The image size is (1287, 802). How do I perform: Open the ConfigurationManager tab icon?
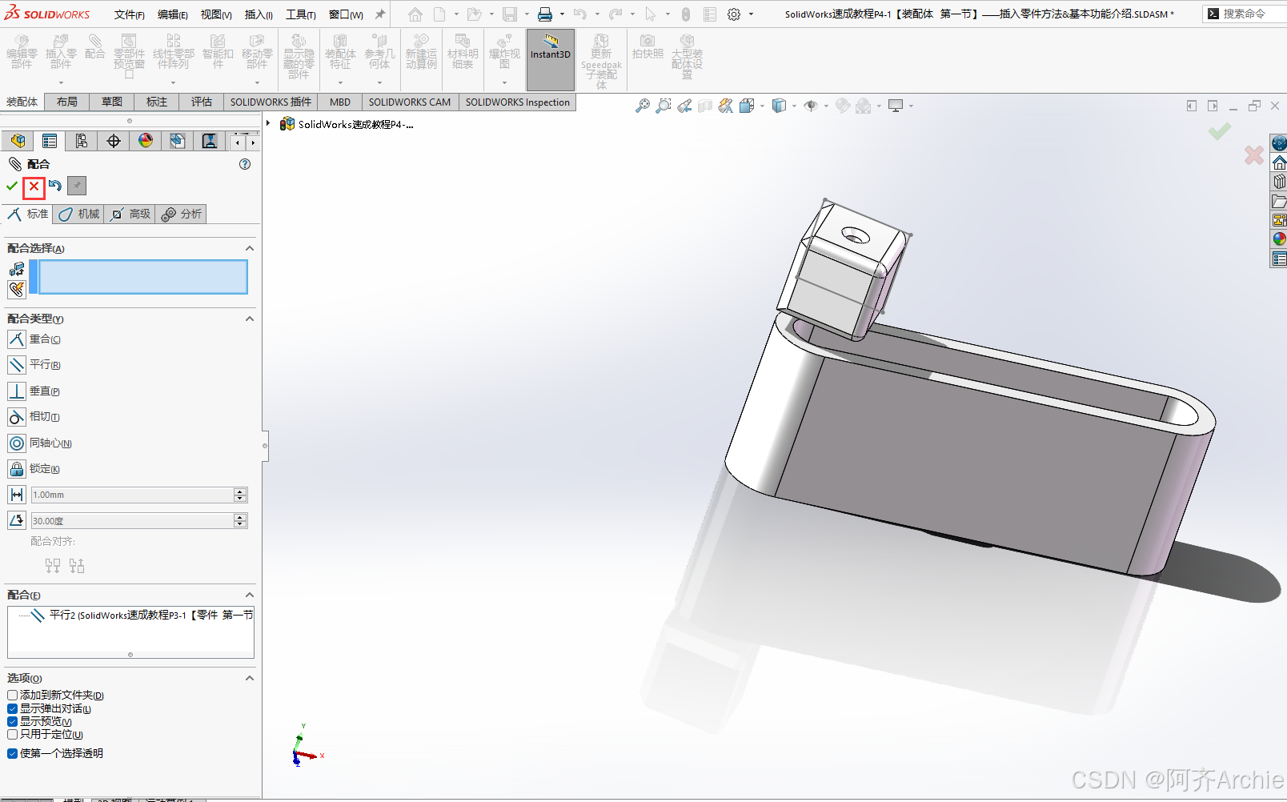(82, 141)
